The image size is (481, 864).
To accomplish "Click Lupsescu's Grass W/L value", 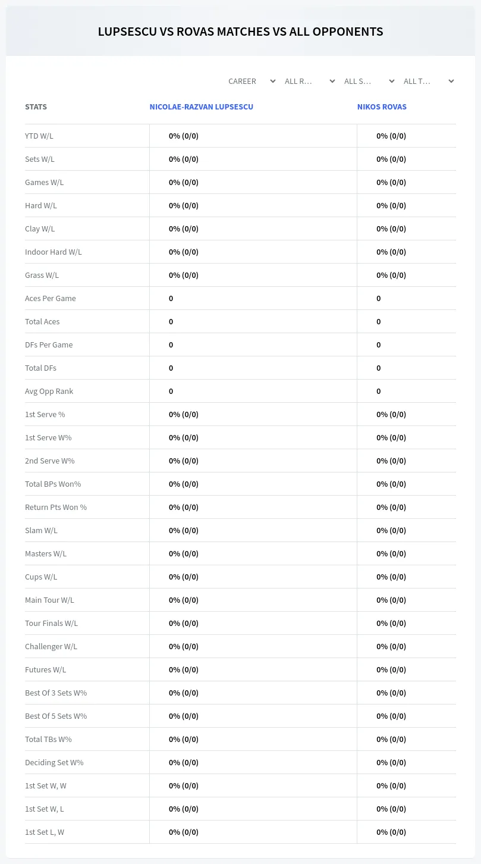I will (x=184, y=275).
